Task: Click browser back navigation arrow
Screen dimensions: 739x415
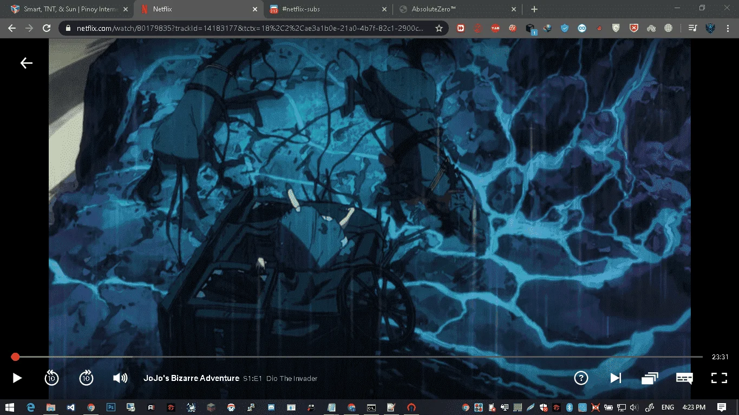Action: (x=12, y=28)
